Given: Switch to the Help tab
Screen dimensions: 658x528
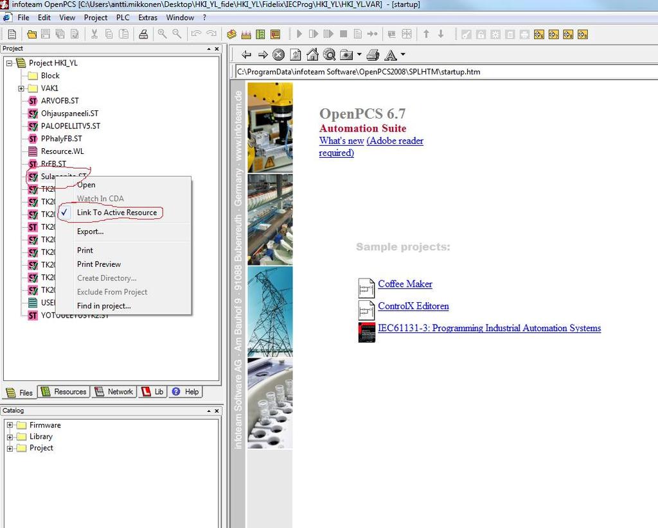Looking at the screenshot, I should pos(186,392).
